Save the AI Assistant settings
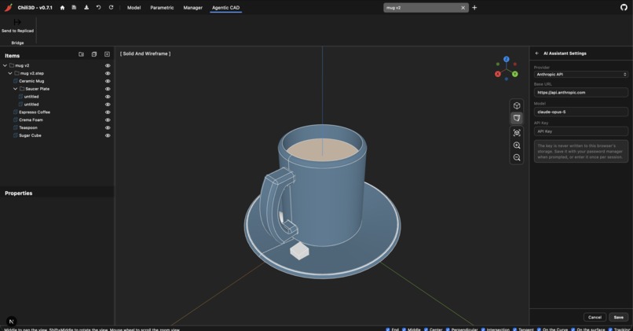 (618, 318)
